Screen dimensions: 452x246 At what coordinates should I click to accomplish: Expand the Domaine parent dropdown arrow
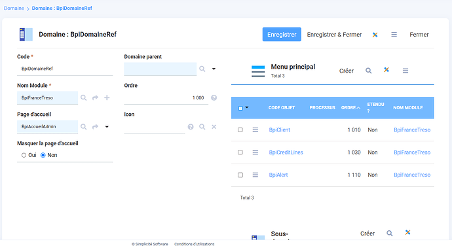point(214,69)
